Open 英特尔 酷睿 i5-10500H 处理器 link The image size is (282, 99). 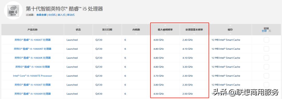[33, 94]
